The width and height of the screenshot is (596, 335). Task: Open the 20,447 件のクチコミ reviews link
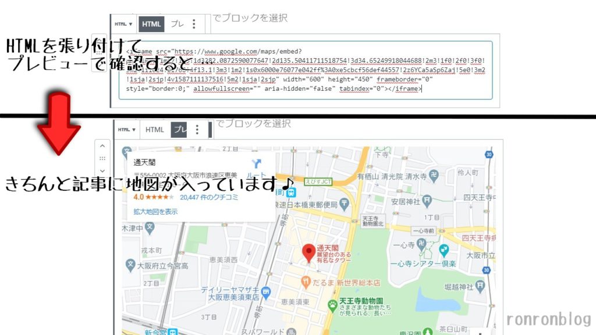tap(209, 197)
